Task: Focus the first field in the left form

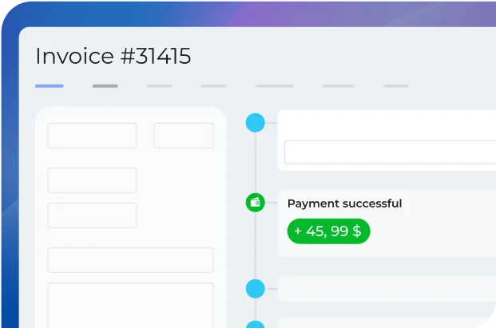Action: pos(92,136)
